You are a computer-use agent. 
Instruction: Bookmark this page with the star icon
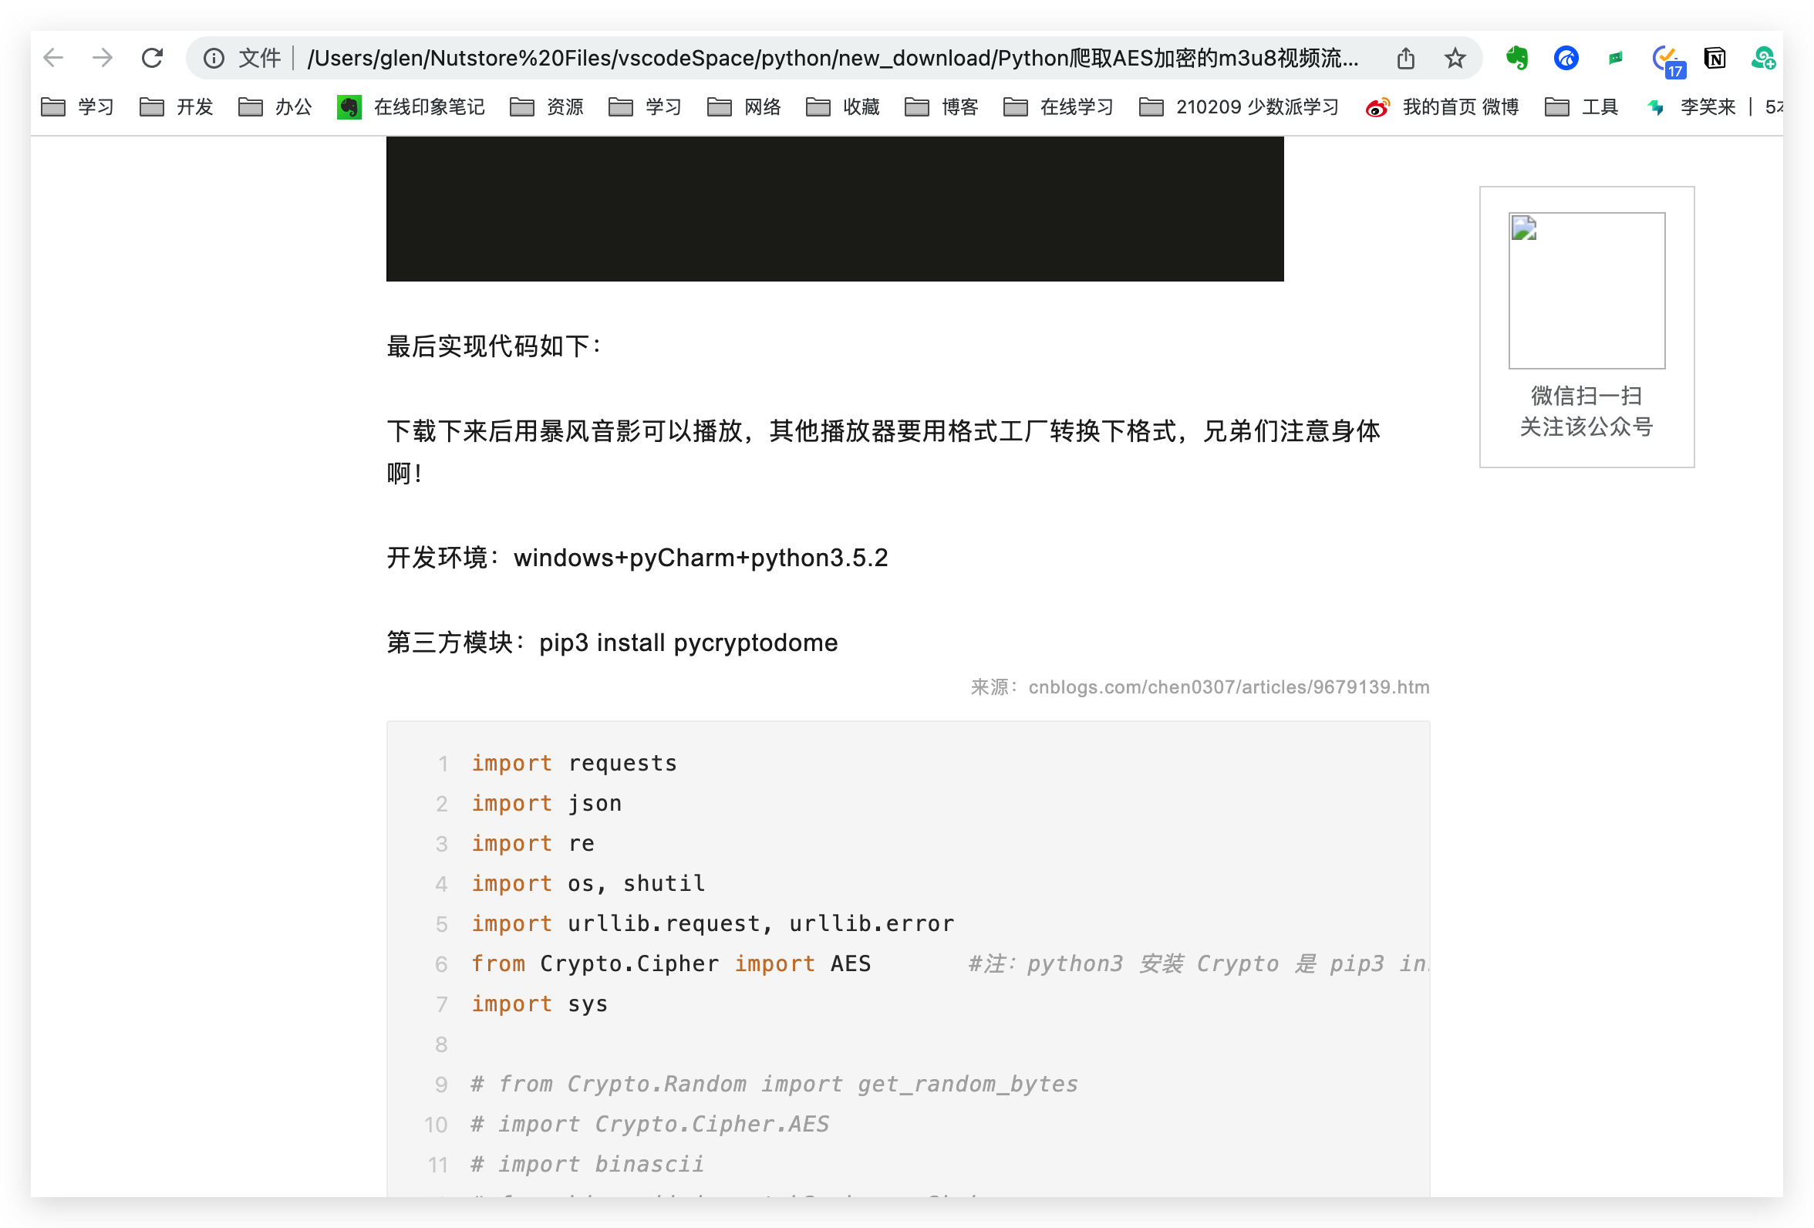(1455, 58)
